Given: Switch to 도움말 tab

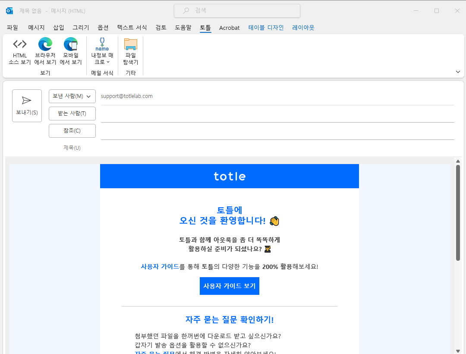Looking at the screenshot, I should tap(183, 28).
